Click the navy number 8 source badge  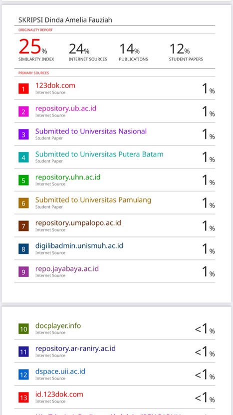(x=23, y=249)
